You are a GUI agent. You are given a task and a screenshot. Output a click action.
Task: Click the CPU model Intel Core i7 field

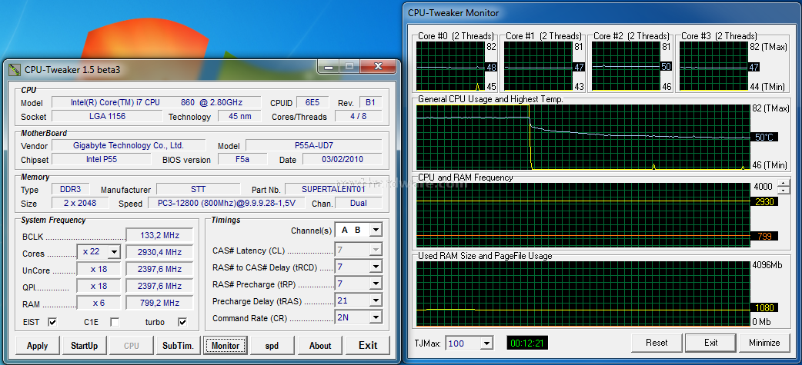[156, 102]
